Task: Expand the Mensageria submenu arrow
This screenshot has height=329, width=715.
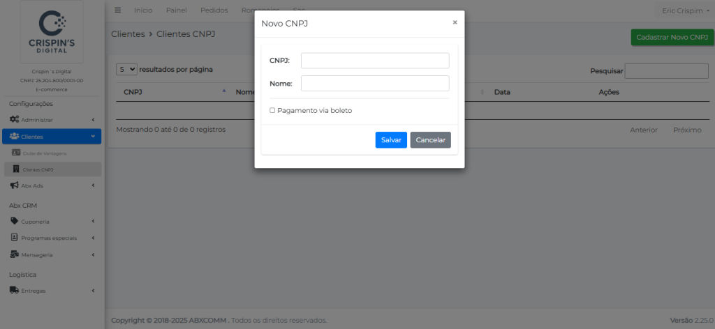Action: pos(93,254)
